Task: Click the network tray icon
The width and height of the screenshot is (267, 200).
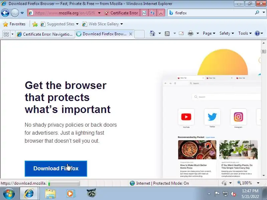Action: (225, 194)
